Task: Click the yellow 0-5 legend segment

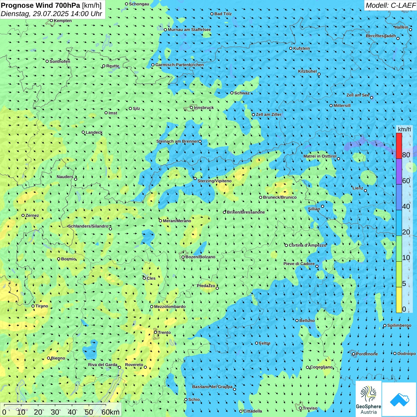Action: [x=399, y=300]
